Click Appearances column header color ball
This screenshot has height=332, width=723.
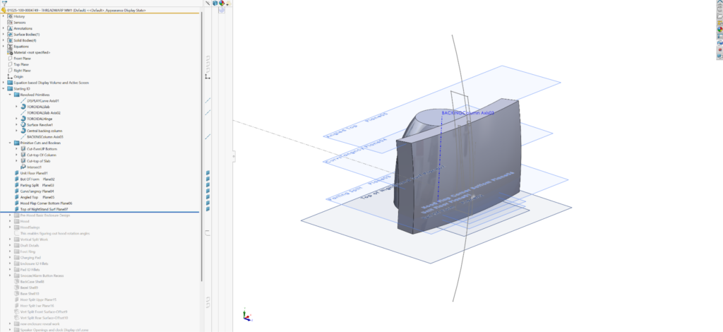(222, 4)
